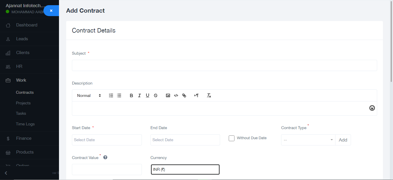The image size is (393, 180).
Task: Open Projects in the Work submenu
Action: coord(23,103)
